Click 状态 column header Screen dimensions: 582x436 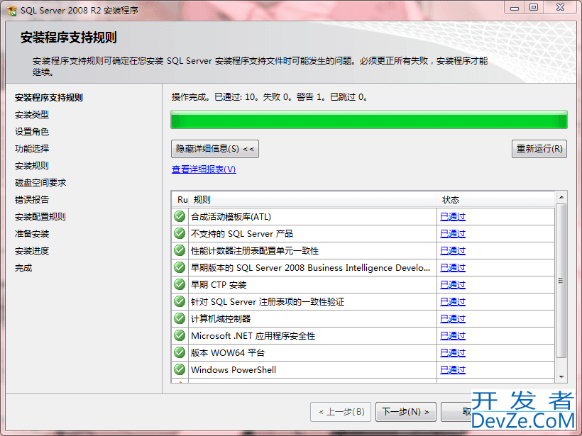click(x=496, y=200)
